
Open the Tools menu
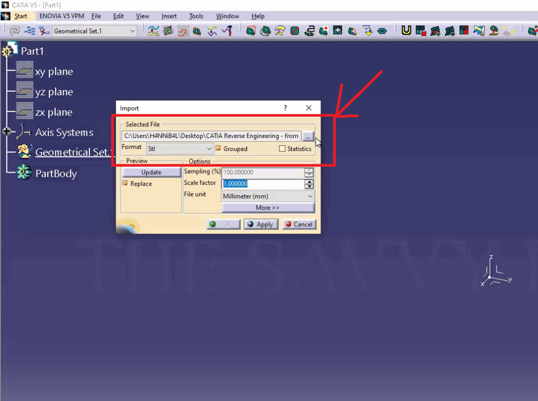coord(196,16)
